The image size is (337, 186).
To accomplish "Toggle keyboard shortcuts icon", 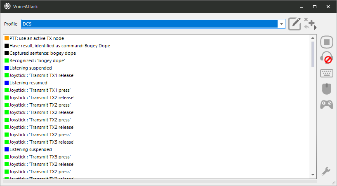I will point(327,73).
